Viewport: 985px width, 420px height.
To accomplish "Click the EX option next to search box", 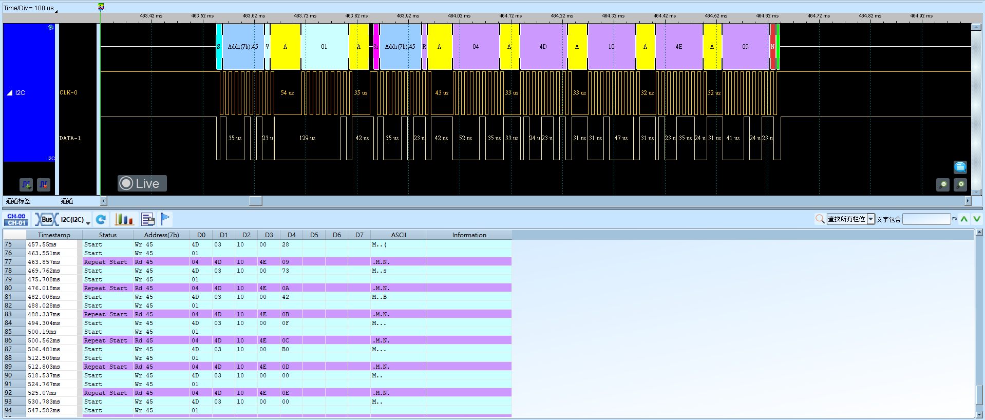I will pos(955,219).
